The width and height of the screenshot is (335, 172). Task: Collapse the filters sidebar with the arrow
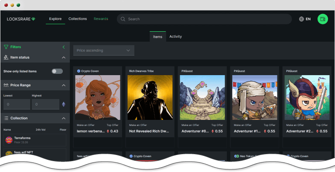tap(63, 47)
